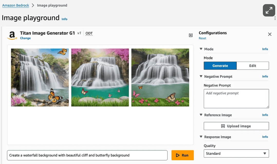Open the Quality Standard dropdown
The width and height of the screenshot is (277, 164).
point(236,153)
